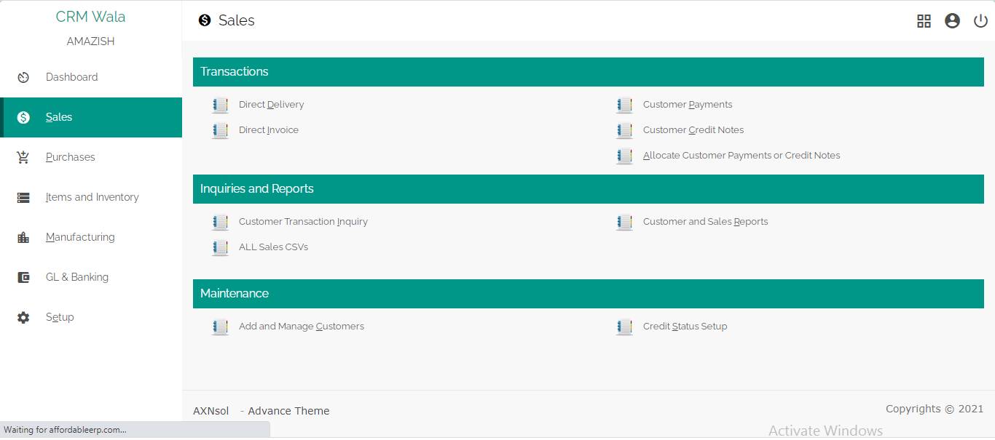This screenshot has width=995, height=440.
Task: Open Credit Status Setup
Action: click(685, 327)
